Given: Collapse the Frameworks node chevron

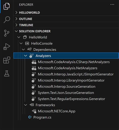Looking at the screenshot, I should (26, 105).
